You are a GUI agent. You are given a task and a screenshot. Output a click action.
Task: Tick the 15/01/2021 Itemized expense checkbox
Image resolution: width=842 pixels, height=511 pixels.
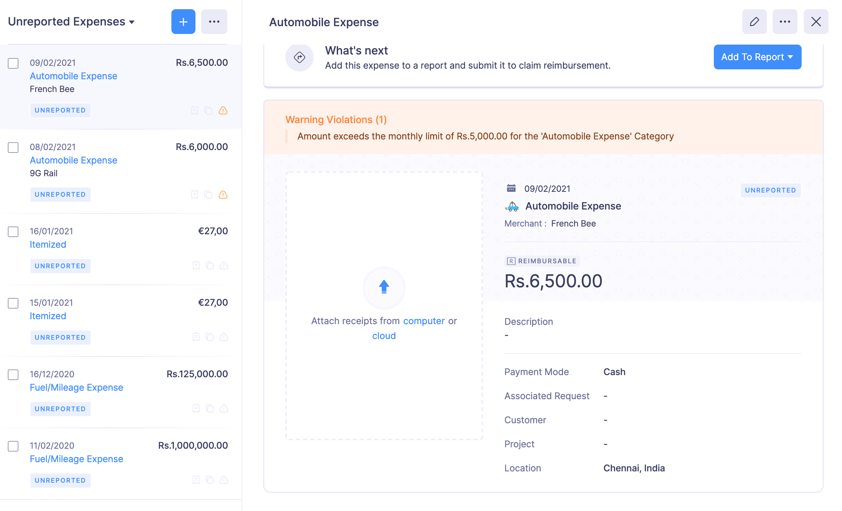pyautogui.click(x=13, y=303)
